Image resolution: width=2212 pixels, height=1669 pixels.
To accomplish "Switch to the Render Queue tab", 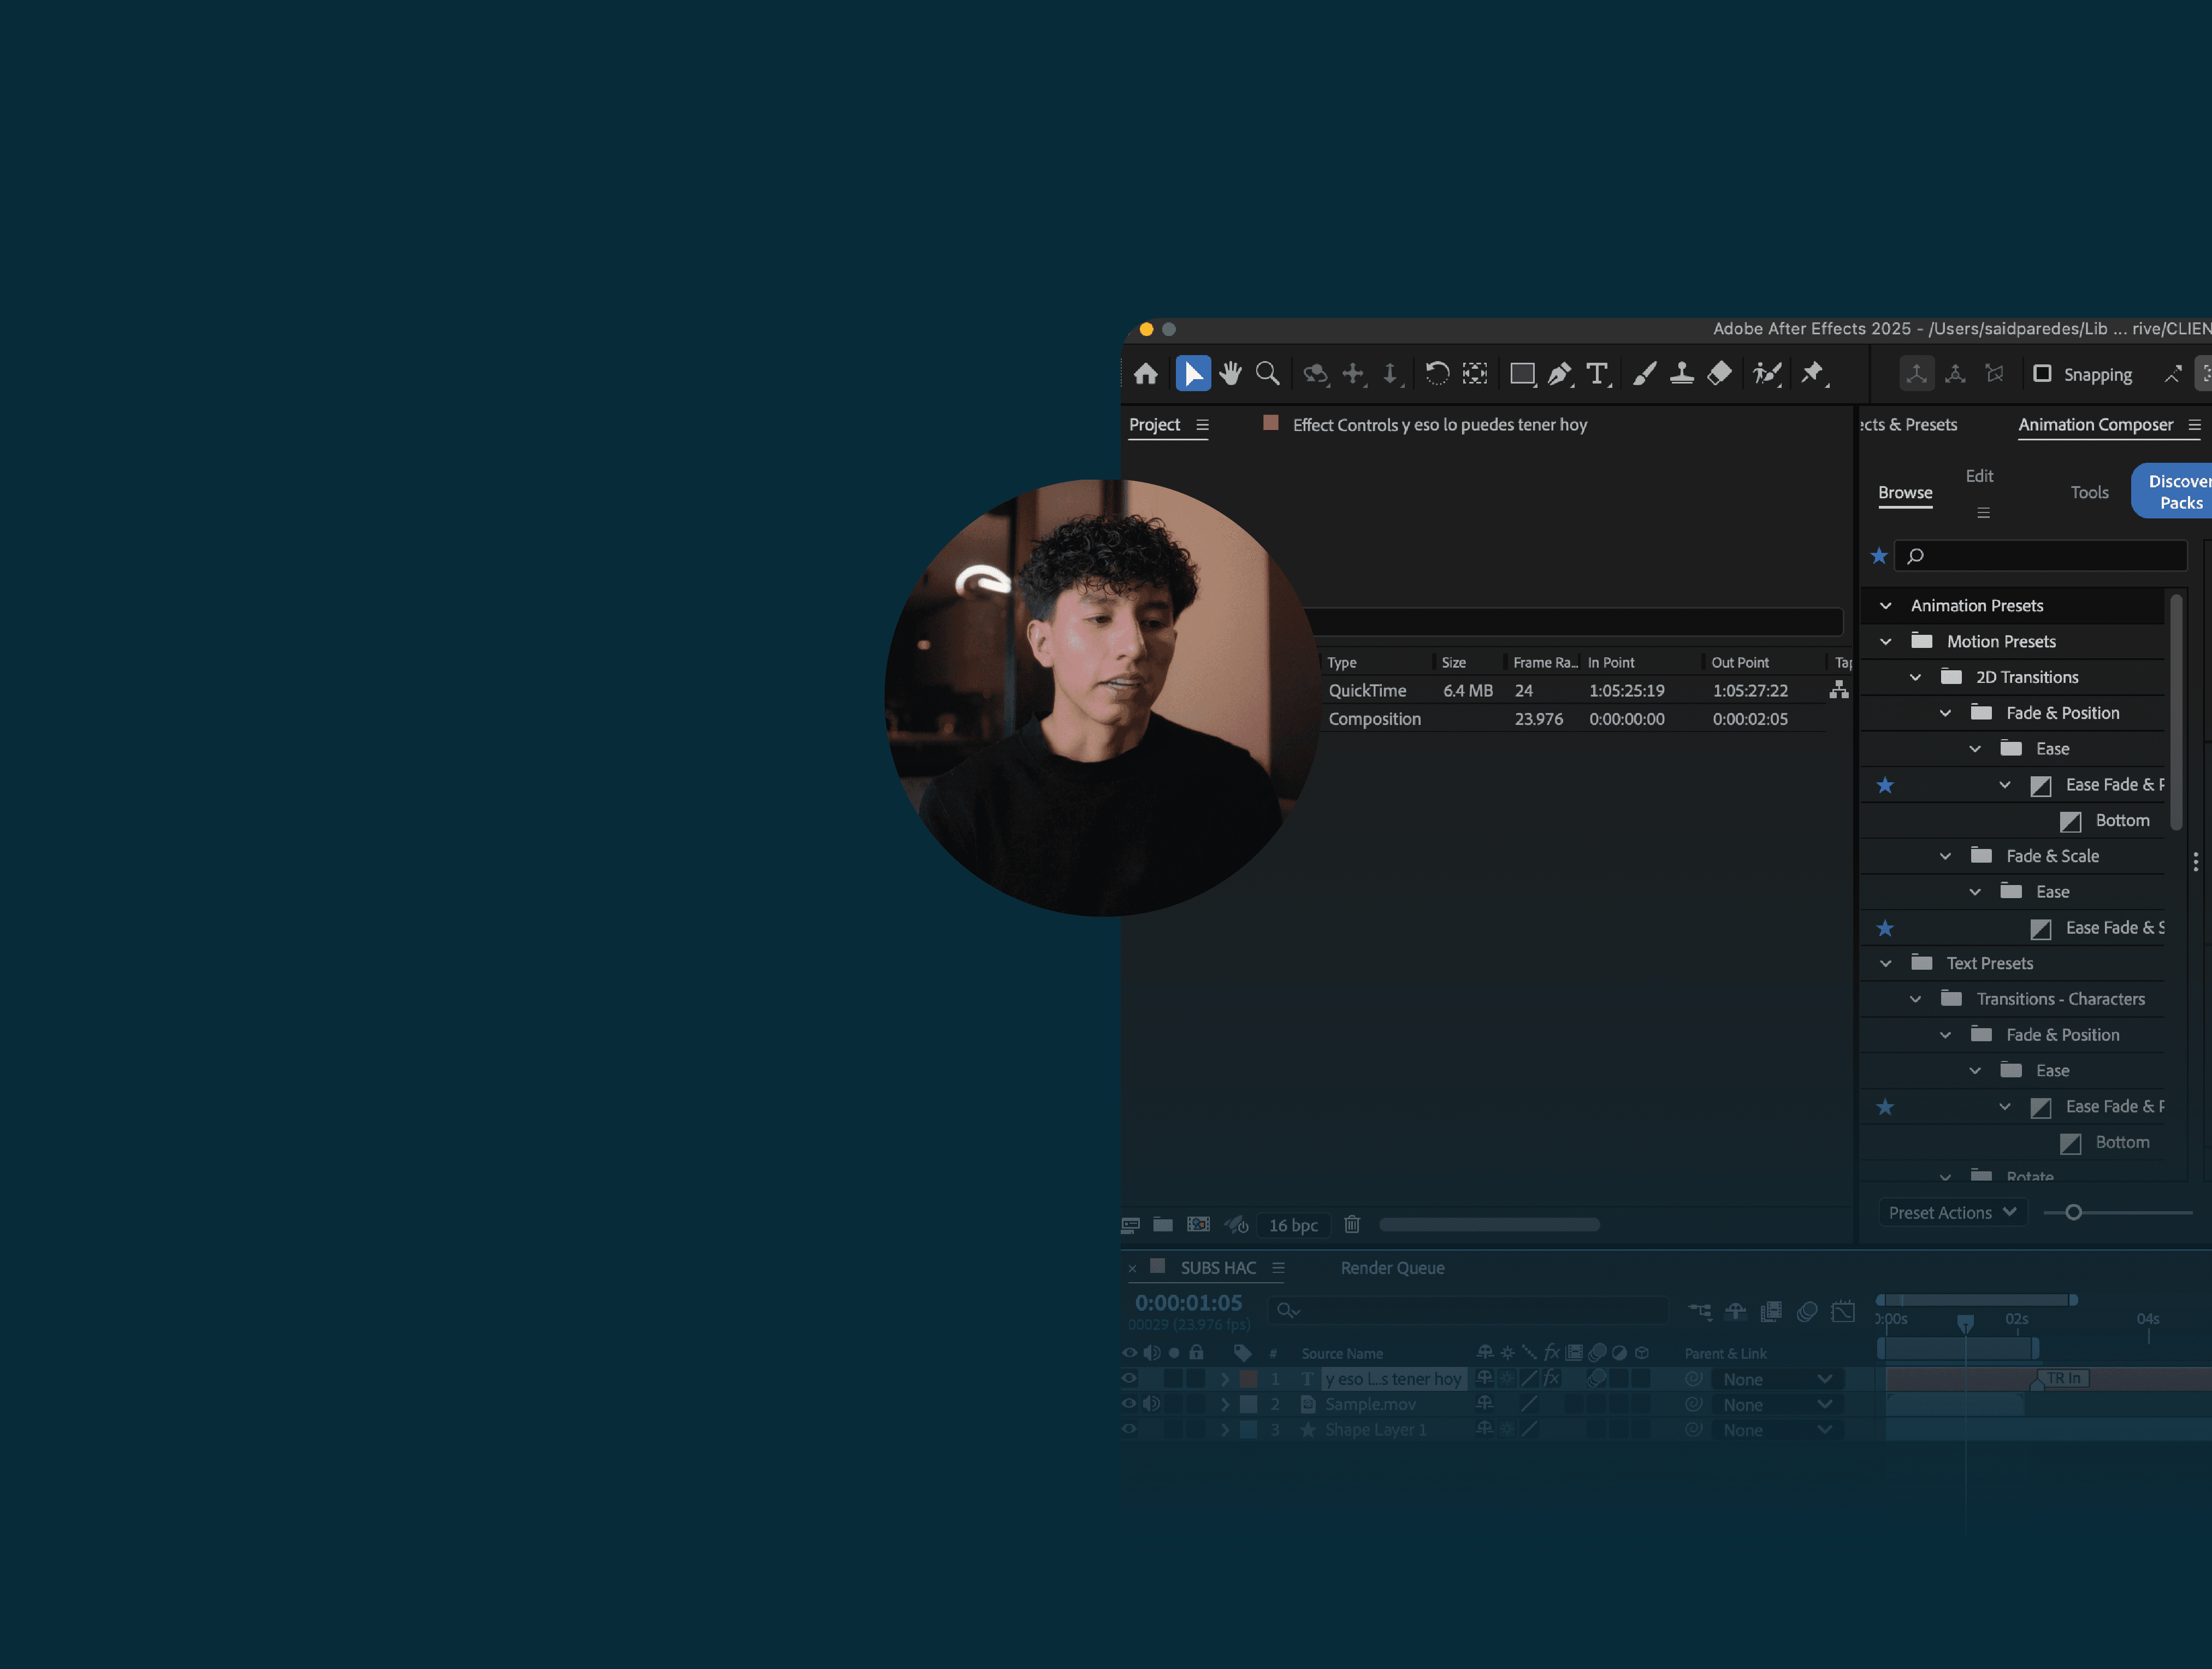I will (1392, 1268).
